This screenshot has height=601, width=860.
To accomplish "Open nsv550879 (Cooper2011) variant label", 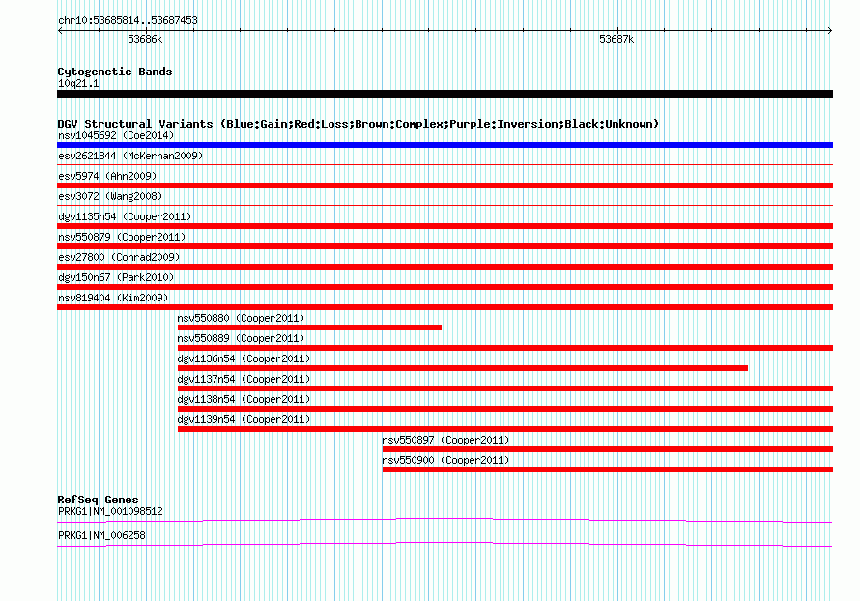I will coord(122,237).
